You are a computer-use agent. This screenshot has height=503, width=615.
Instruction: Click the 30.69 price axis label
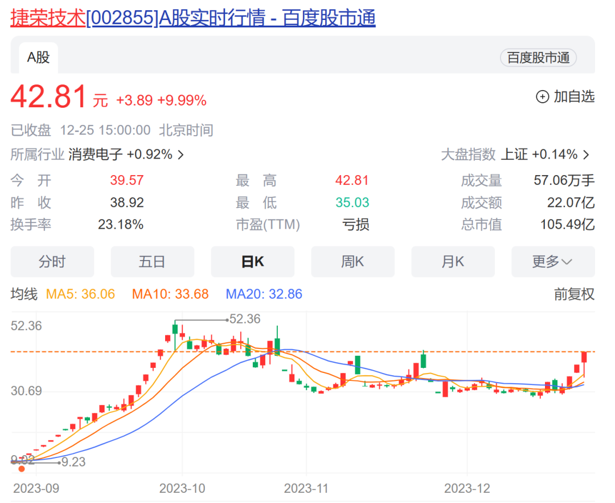(x=26, y=391)
